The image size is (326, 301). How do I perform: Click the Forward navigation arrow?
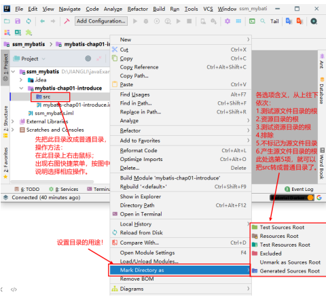[53, 21]
